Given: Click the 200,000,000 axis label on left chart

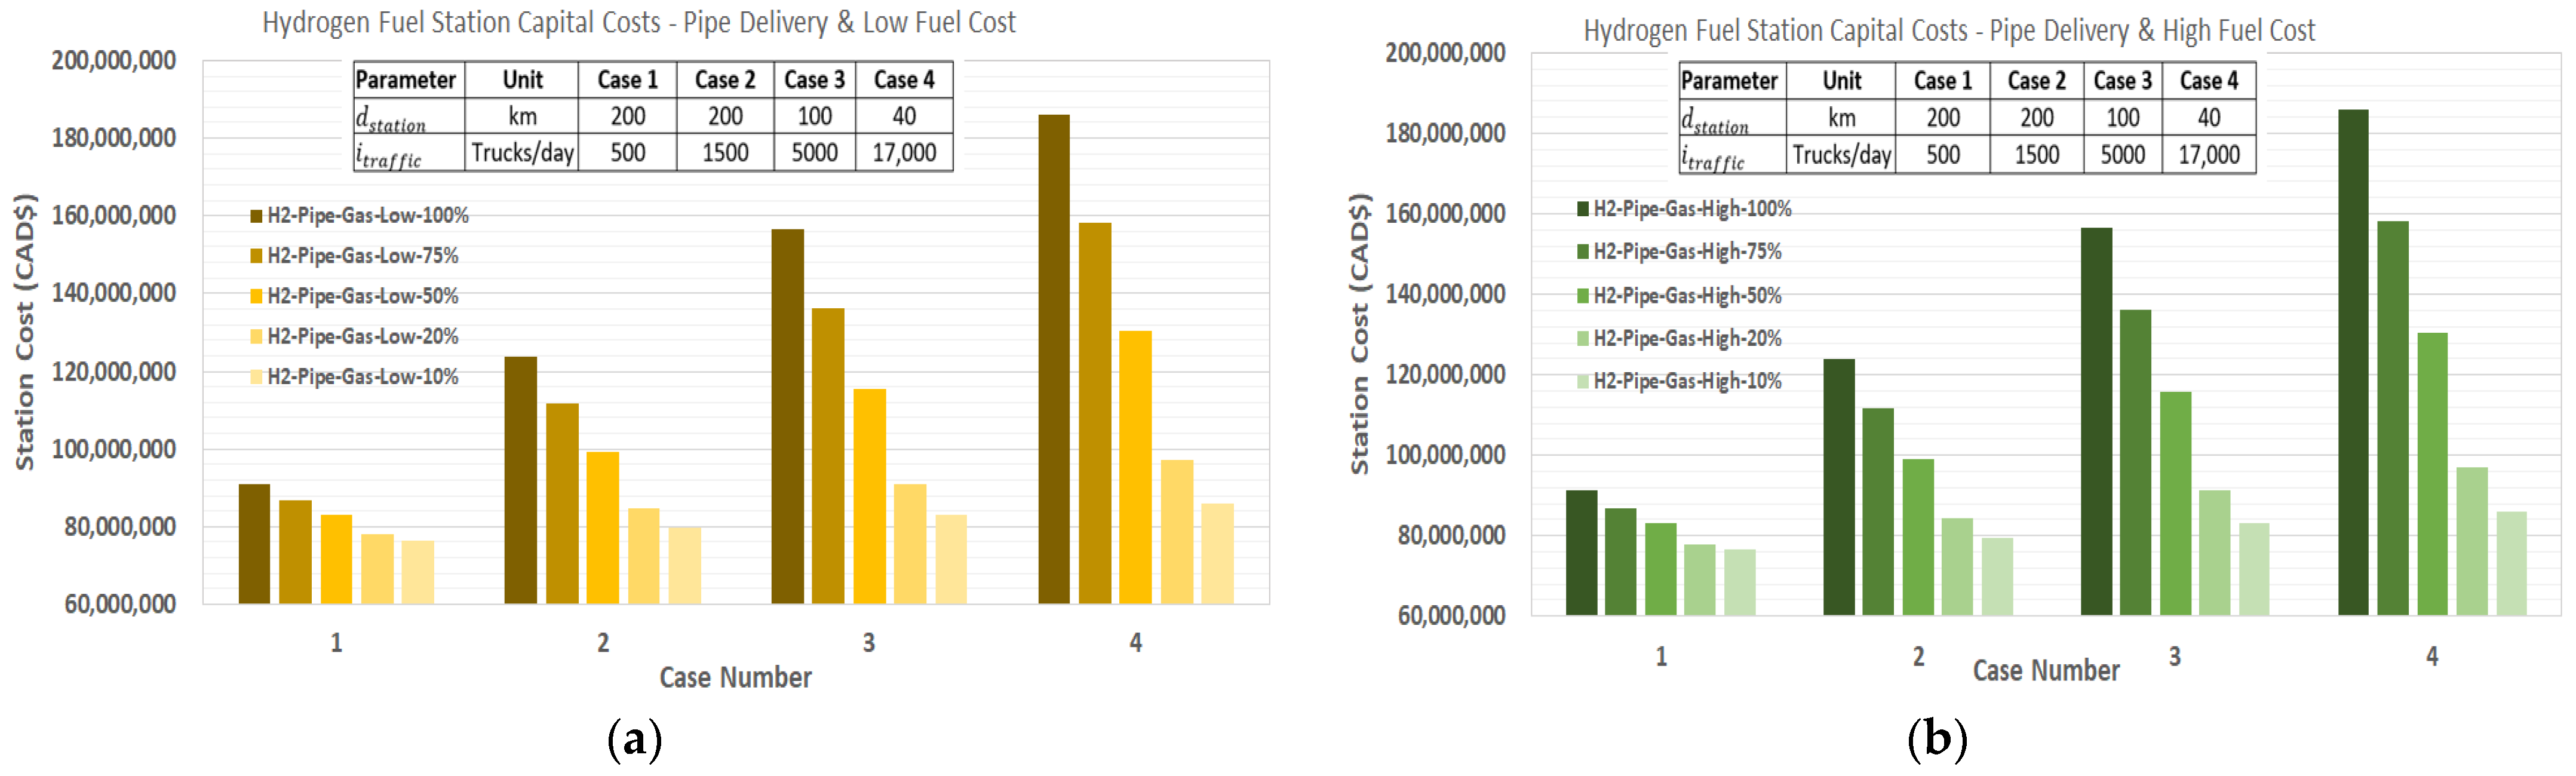Looking at the screenshot, I should 113,61.
